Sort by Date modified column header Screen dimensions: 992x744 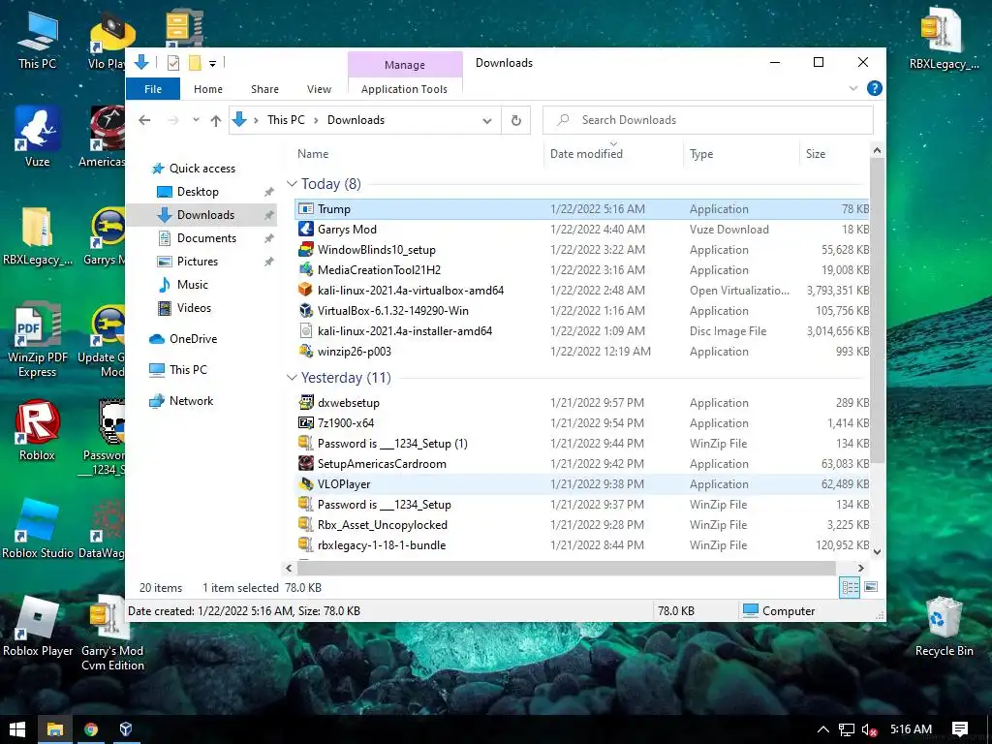pyautogui.click(x=586, y=154)
